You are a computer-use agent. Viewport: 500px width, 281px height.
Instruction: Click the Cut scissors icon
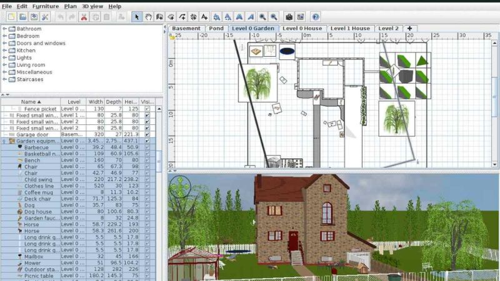pos(83,17)
